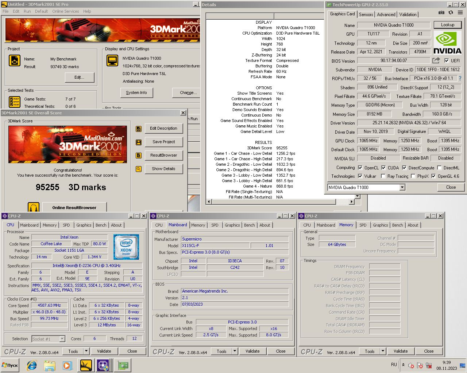Open the GPU selection dropdown in GPU-Z

(x=402, y=187)
